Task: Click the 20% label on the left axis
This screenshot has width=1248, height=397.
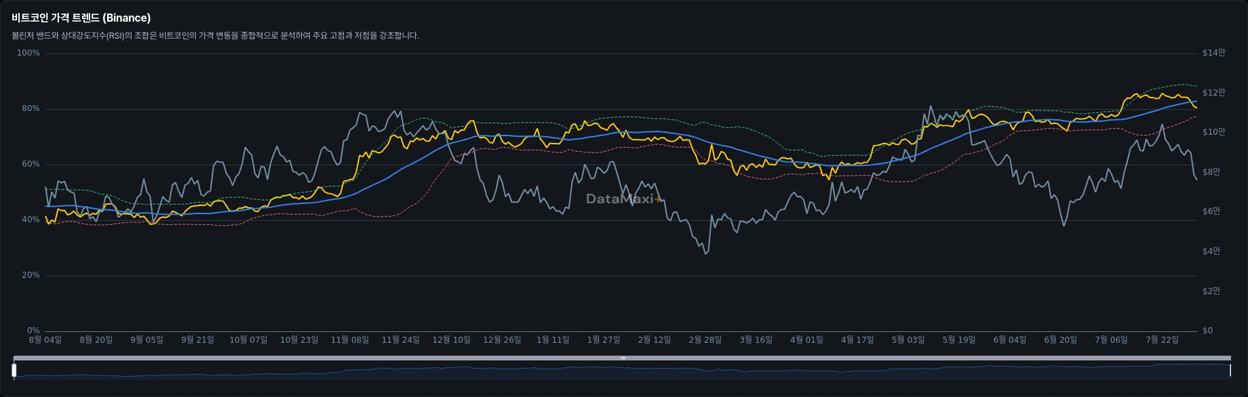Action: click(x=31, y=275)
